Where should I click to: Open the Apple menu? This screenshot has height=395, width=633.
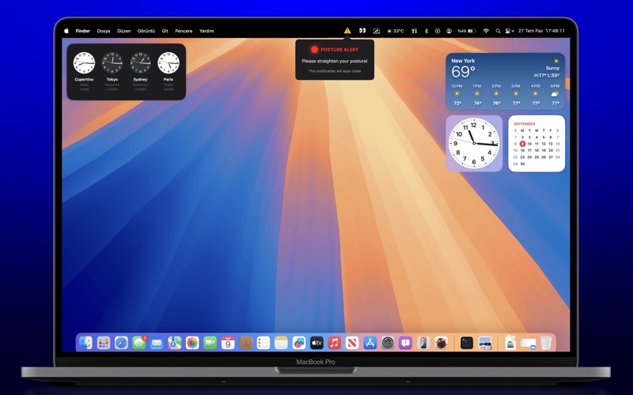[x=66, y=31]
